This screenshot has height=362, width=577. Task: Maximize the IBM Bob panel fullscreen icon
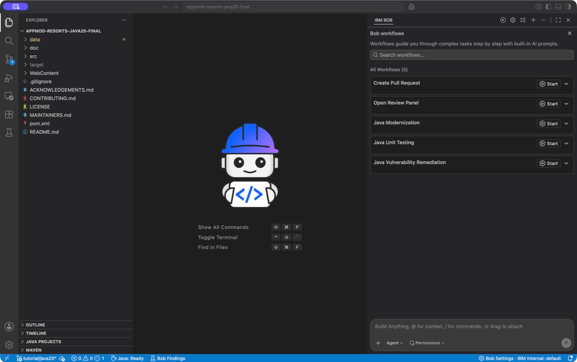click(558, 20)
